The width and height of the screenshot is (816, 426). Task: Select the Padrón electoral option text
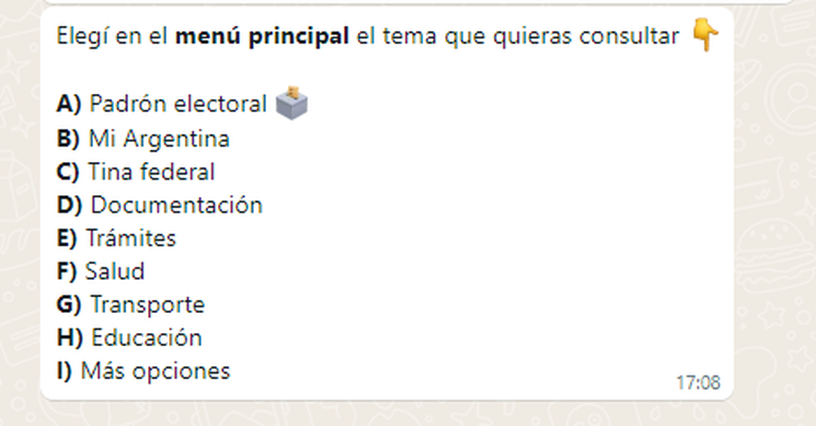(178, 104)
